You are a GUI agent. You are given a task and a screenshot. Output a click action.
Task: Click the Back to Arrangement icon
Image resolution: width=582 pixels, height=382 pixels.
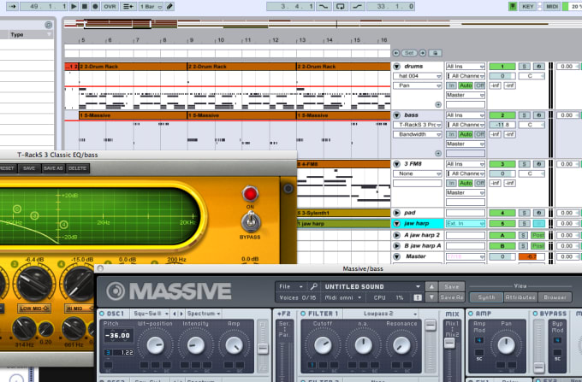128,6
